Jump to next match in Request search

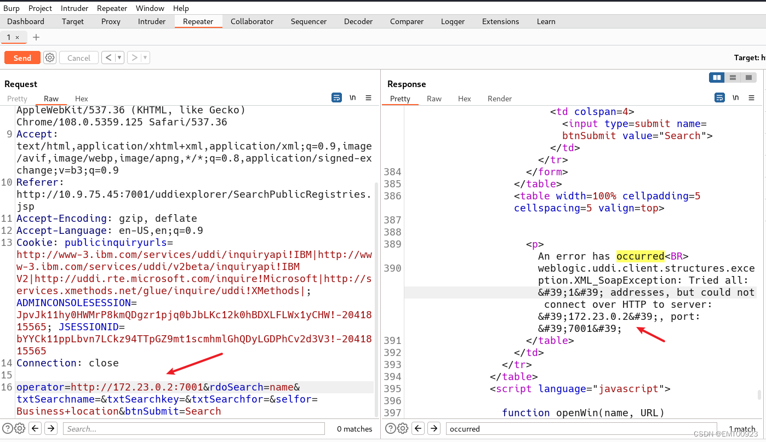point(51,428)
